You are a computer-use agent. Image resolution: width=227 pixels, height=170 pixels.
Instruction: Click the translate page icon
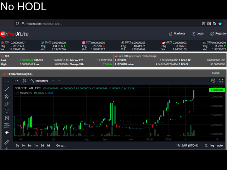pos(215,24)
